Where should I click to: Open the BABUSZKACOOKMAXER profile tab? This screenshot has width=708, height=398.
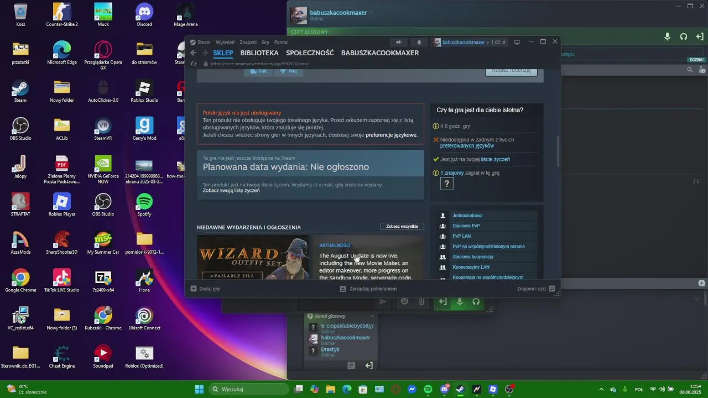click(380, 53)
